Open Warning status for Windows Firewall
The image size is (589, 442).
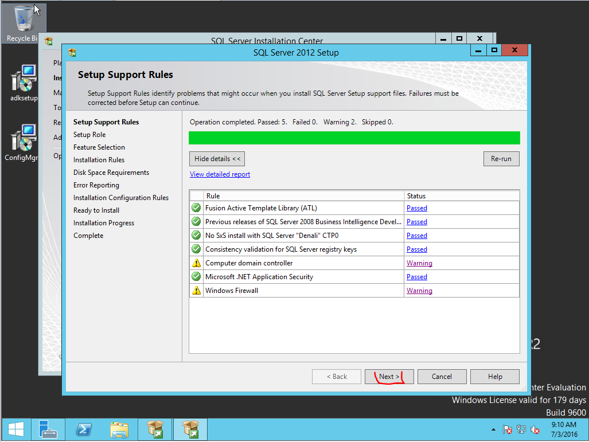pos(419,291)
